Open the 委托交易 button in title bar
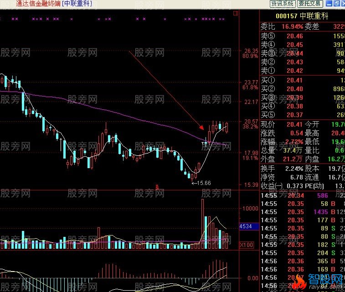 click(x=310, y=4)
